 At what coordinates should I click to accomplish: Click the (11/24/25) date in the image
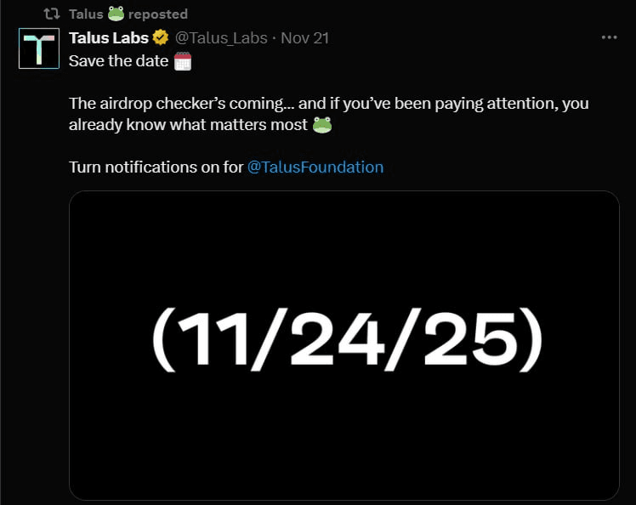[345, 342]
